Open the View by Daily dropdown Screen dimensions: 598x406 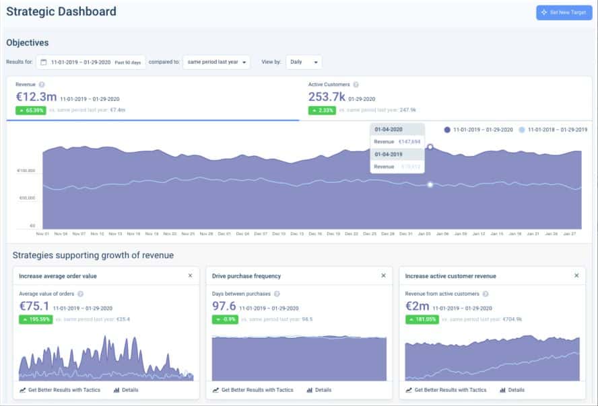304,62
